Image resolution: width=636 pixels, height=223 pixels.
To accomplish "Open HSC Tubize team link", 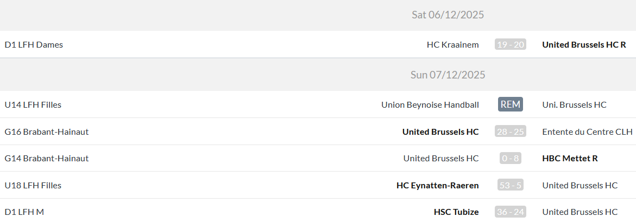I will tap(456, 212).
